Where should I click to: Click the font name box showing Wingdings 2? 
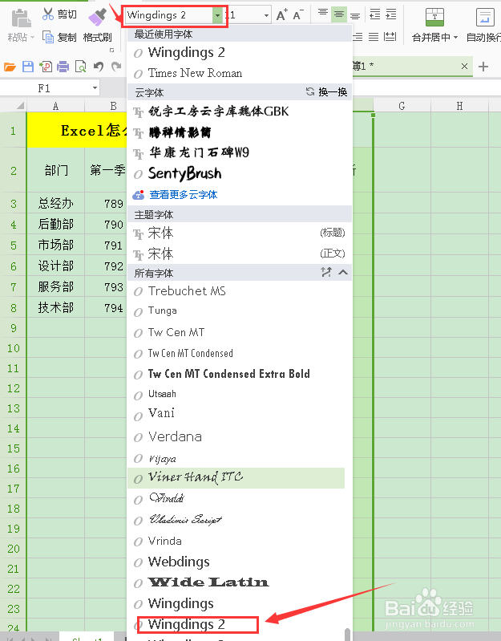point(168,15)
